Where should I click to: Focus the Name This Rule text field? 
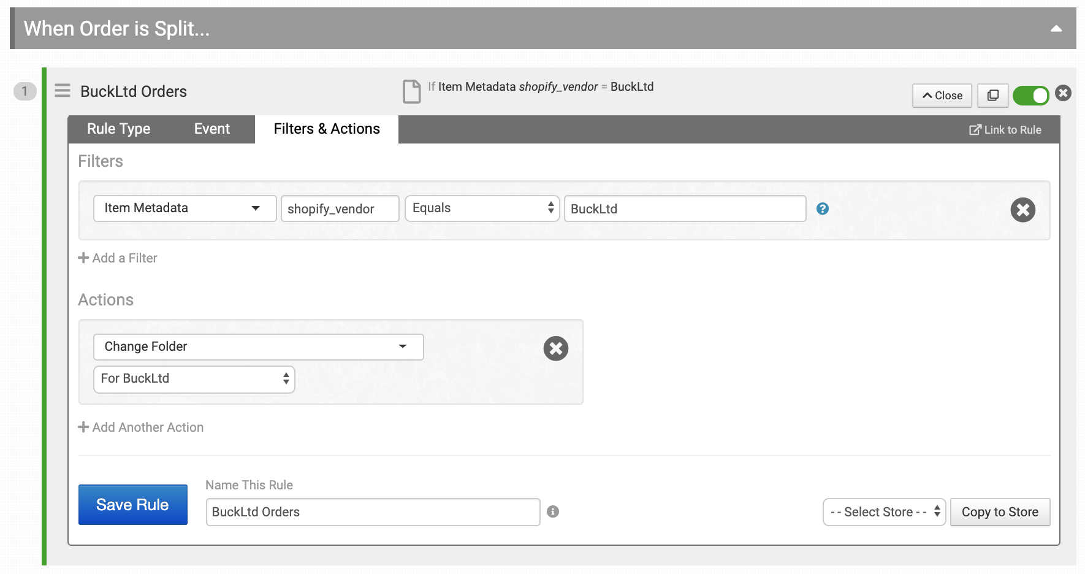(x=373, y=512)
